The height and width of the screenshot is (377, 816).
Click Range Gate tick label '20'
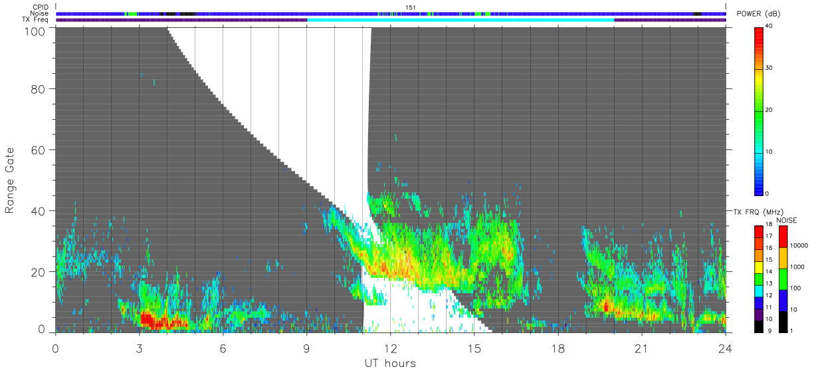[39, 272]
